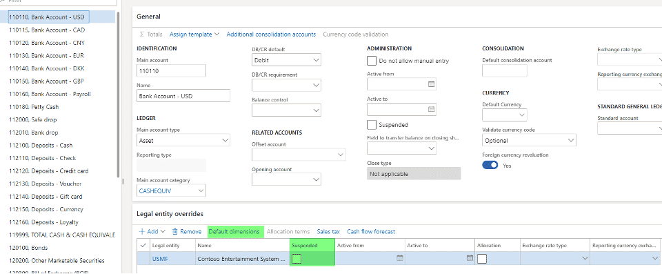
Task: Click the Totals sigma button
Action: coord(151,35)
